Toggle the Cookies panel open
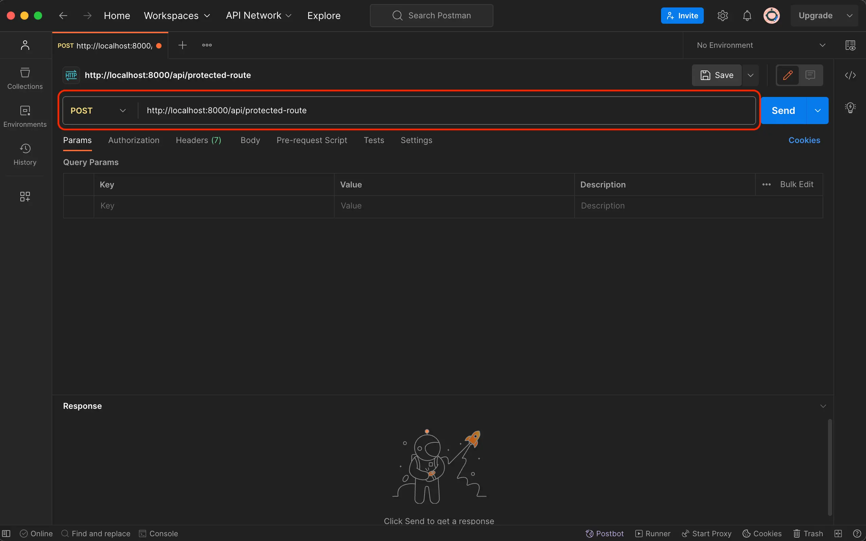 804,140
